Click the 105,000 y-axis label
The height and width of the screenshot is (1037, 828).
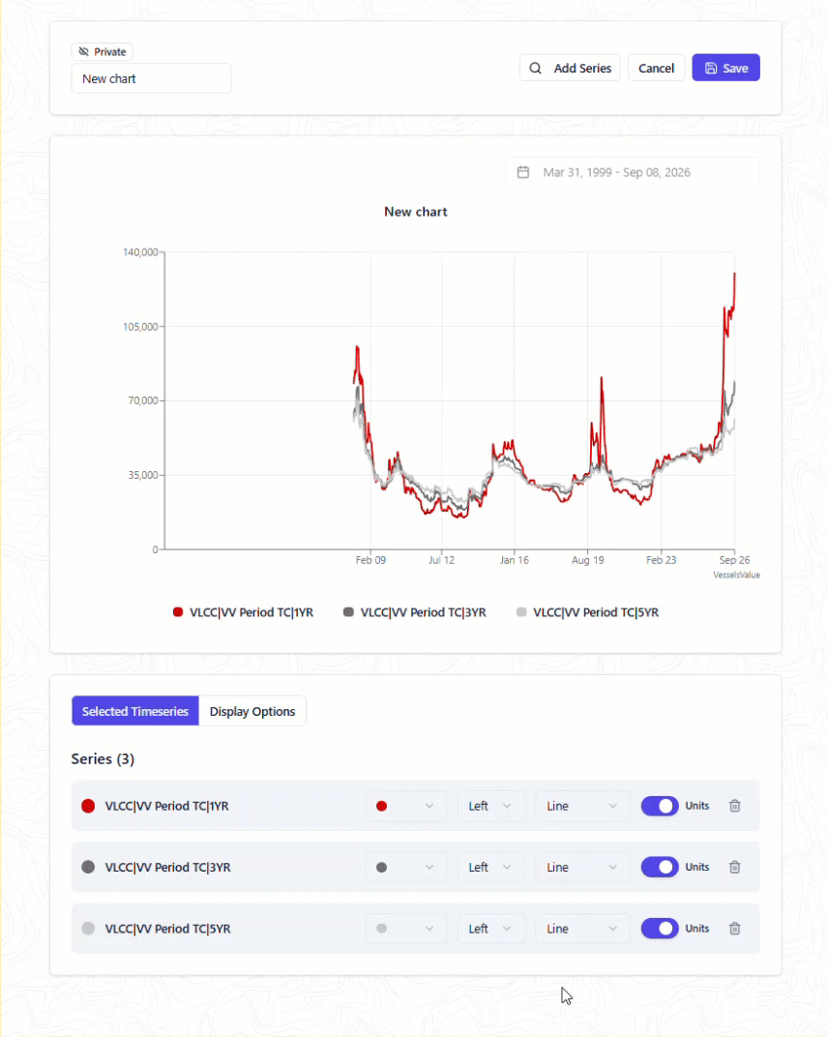(140, 327)
